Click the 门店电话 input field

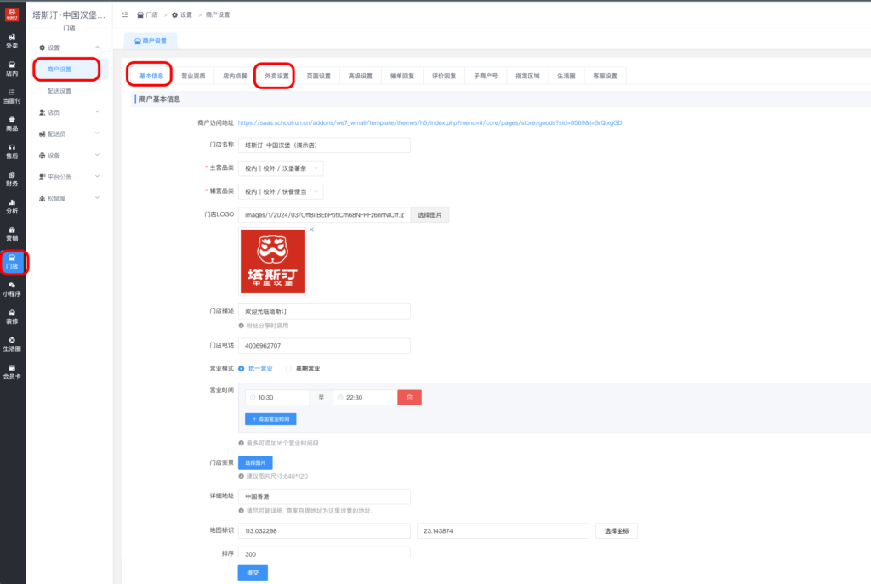click(x=324, y=346)
